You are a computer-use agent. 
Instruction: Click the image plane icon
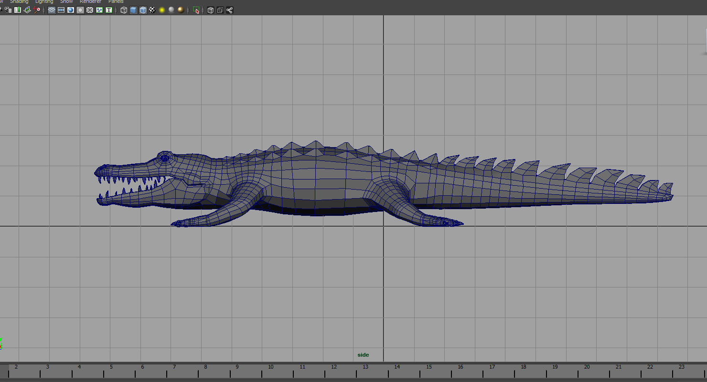27,10
